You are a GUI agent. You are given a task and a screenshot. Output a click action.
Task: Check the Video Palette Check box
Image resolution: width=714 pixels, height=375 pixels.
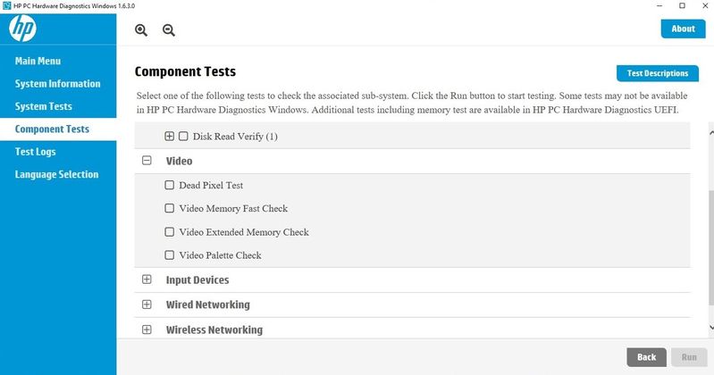click(170, 254)
